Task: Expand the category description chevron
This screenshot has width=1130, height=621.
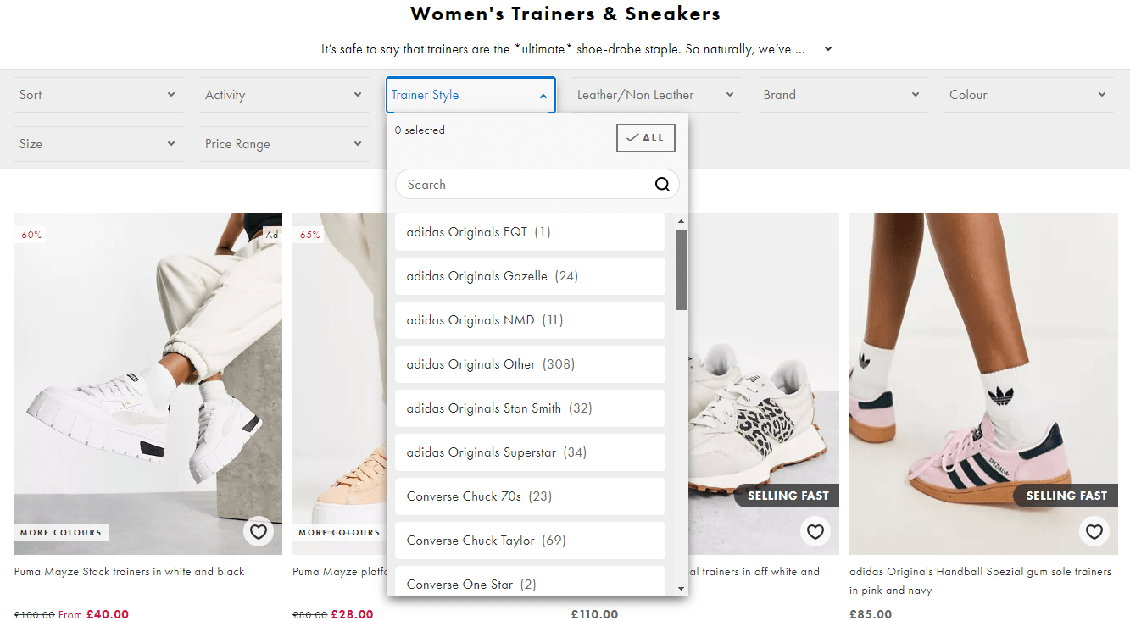Action: click(x=828, y=49)
